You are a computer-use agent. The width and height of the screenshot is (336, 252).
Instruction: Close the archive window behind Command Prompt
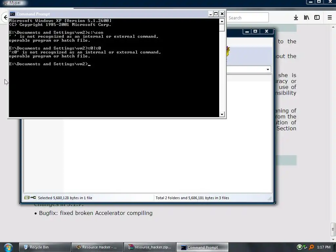point(266,31)
